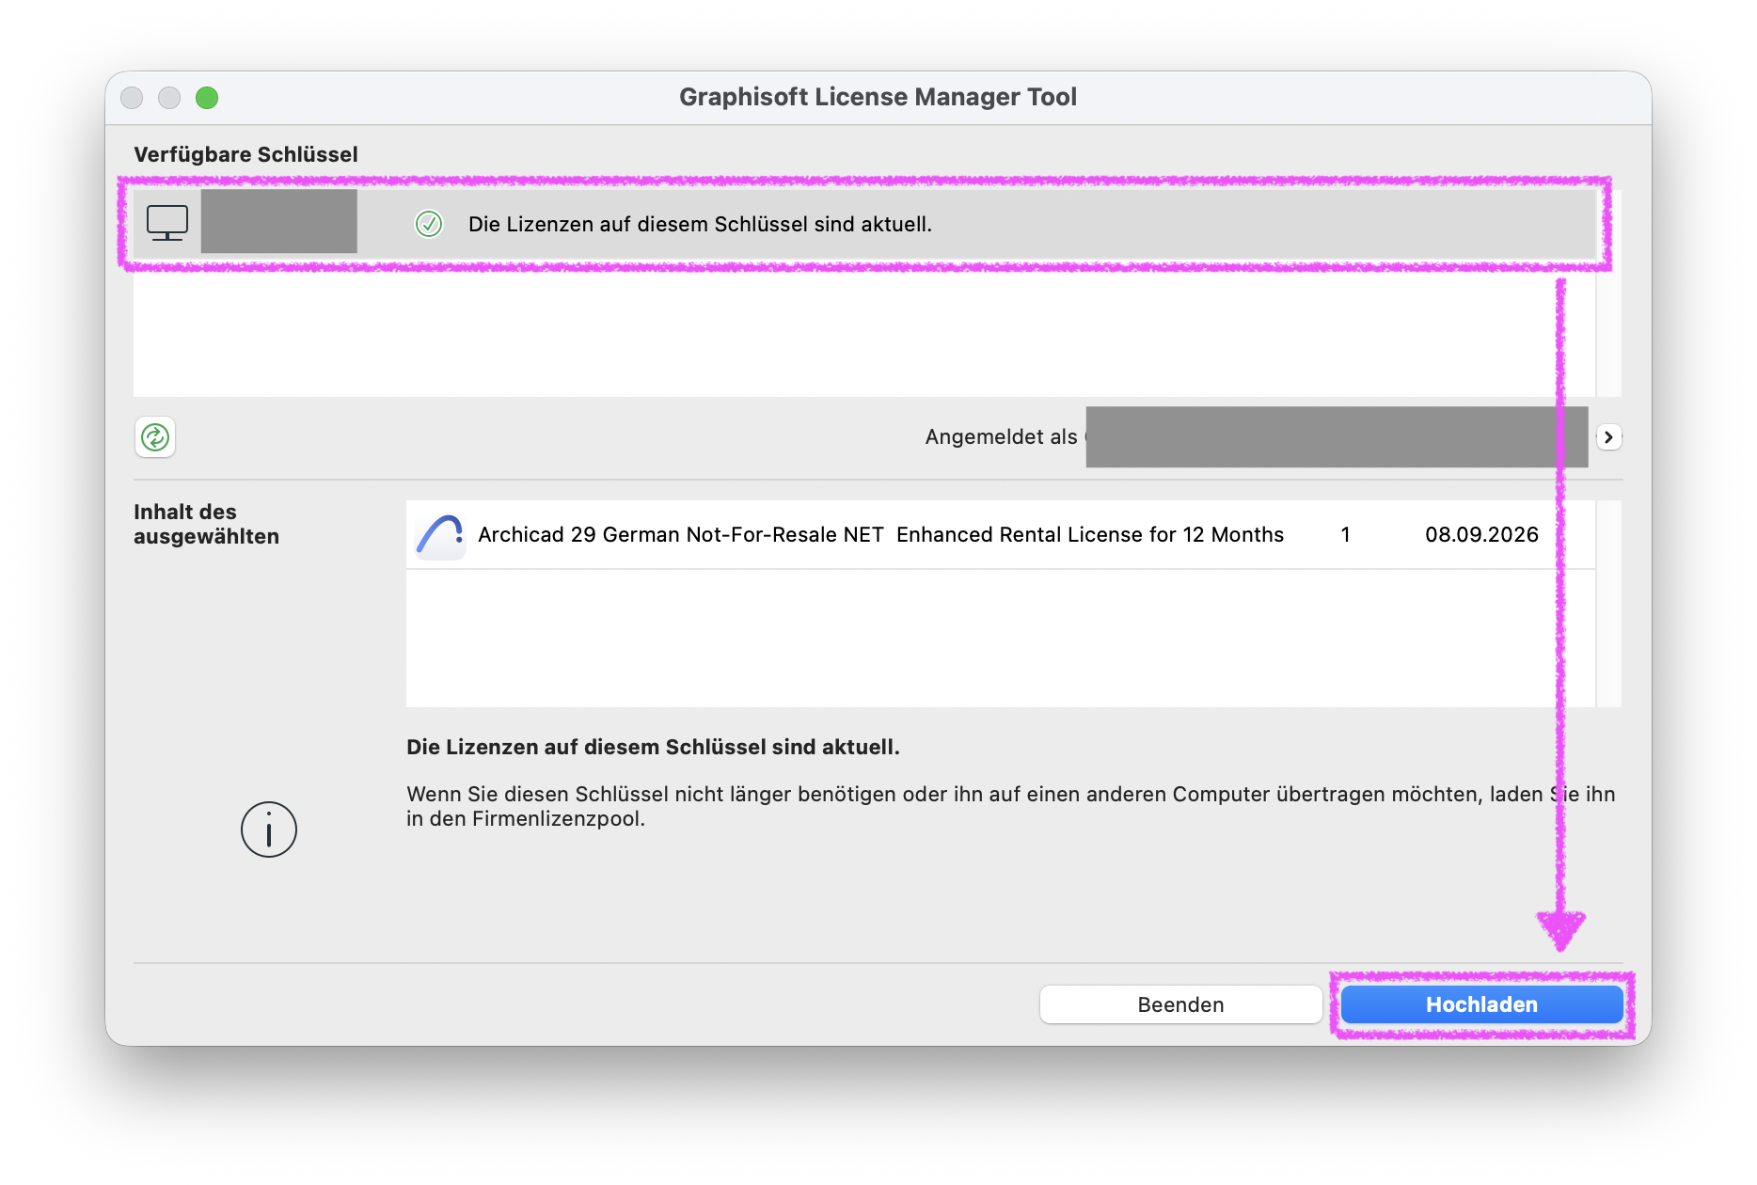Click the info circle icon
Viewport: 1757px width, 1185px height.
coord(269,829)
